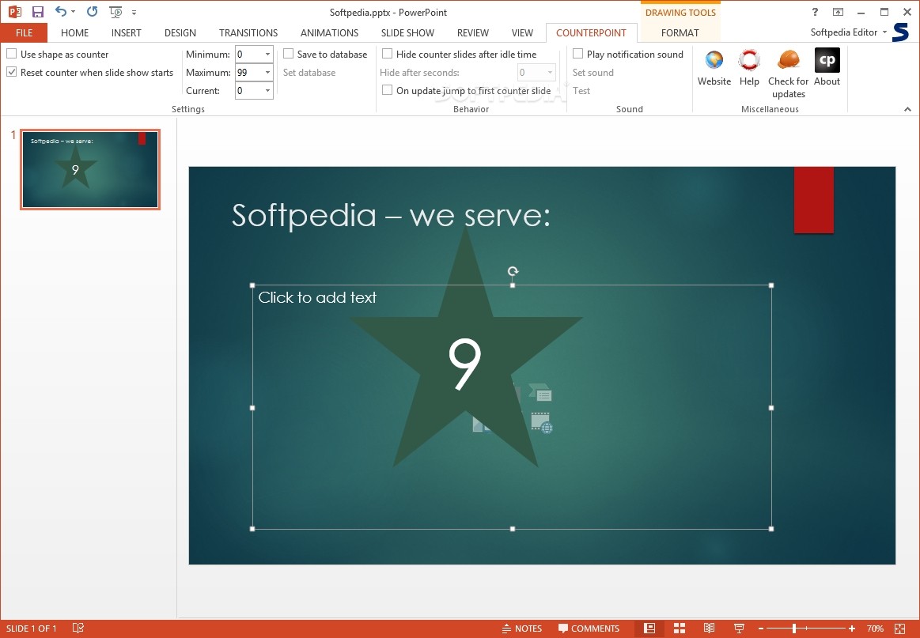Open the Help lifebuoy icon
The image size is (920, 638).
(749, 60)
